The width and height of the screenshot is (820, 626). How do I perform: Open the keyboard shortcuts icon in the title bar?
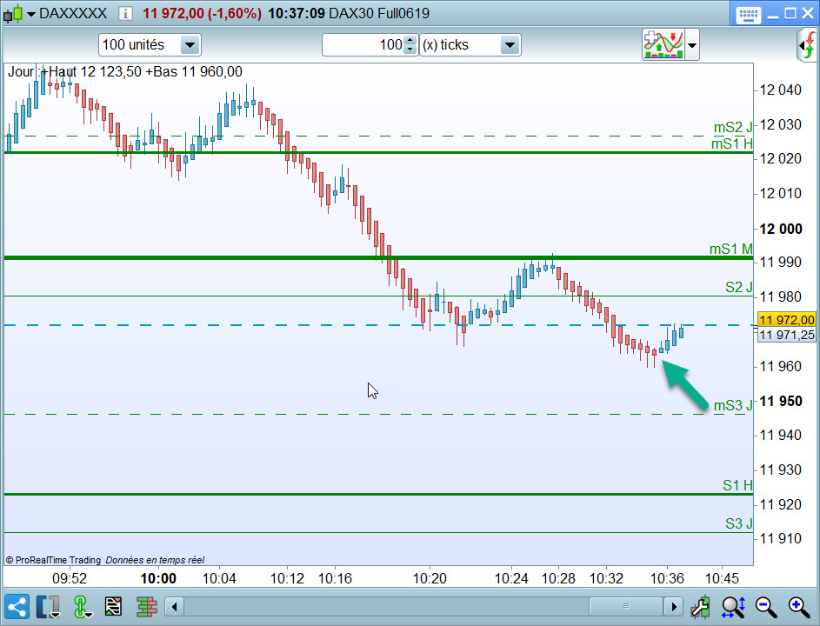pos(748,14)
